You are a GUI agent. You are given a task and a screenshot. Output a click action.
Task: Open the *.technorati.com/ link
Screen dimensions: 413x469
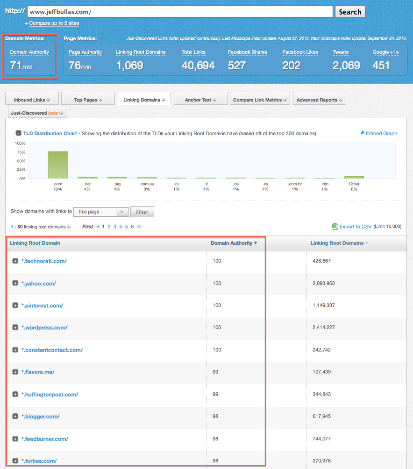44,261
